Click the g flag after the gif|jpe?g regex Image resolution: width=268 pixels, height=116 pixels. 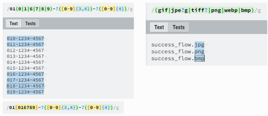pos(259,11)
